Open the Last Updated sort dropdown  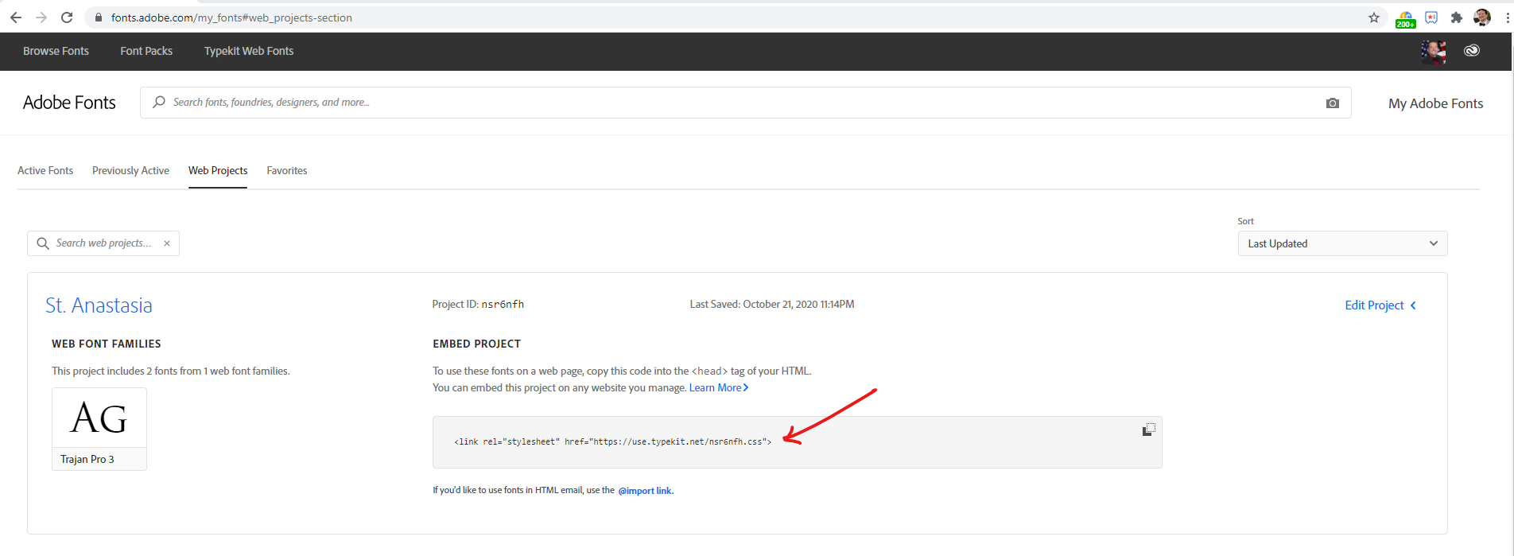click(x=1341, y=243)
